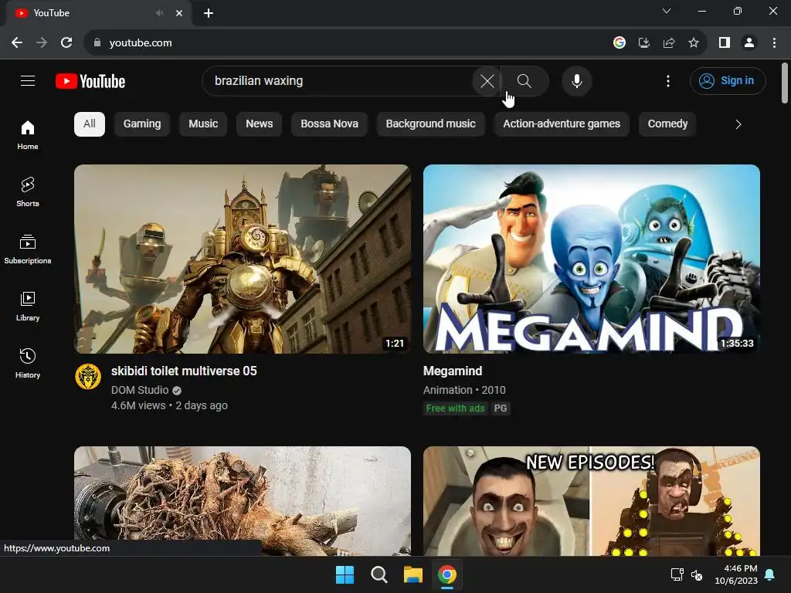Open the NEW EPISODES video thumbnail
Screen dimensions: 791x593
click(x=591, y=500)
